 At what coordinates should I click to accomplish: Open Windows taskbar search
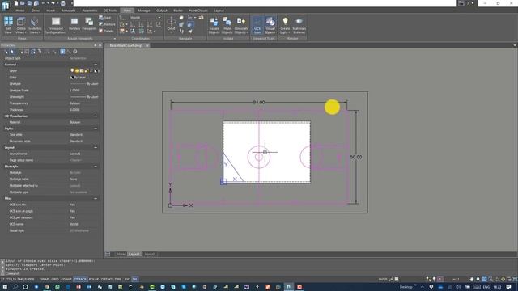15,287
